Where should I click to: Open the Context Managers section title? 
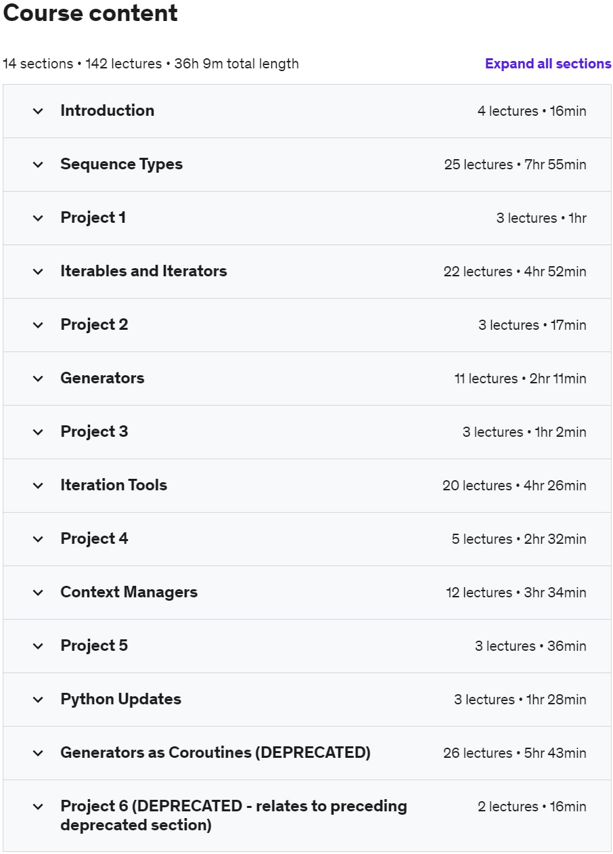[x=129, y=592]
